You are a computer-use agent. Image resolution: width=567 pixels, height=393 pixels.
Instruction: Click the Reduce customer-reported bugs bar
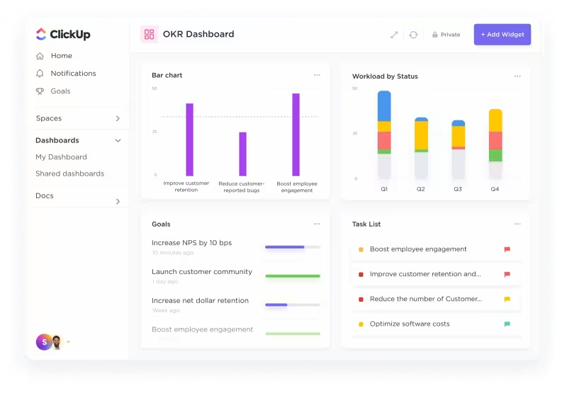coord(242,154)
